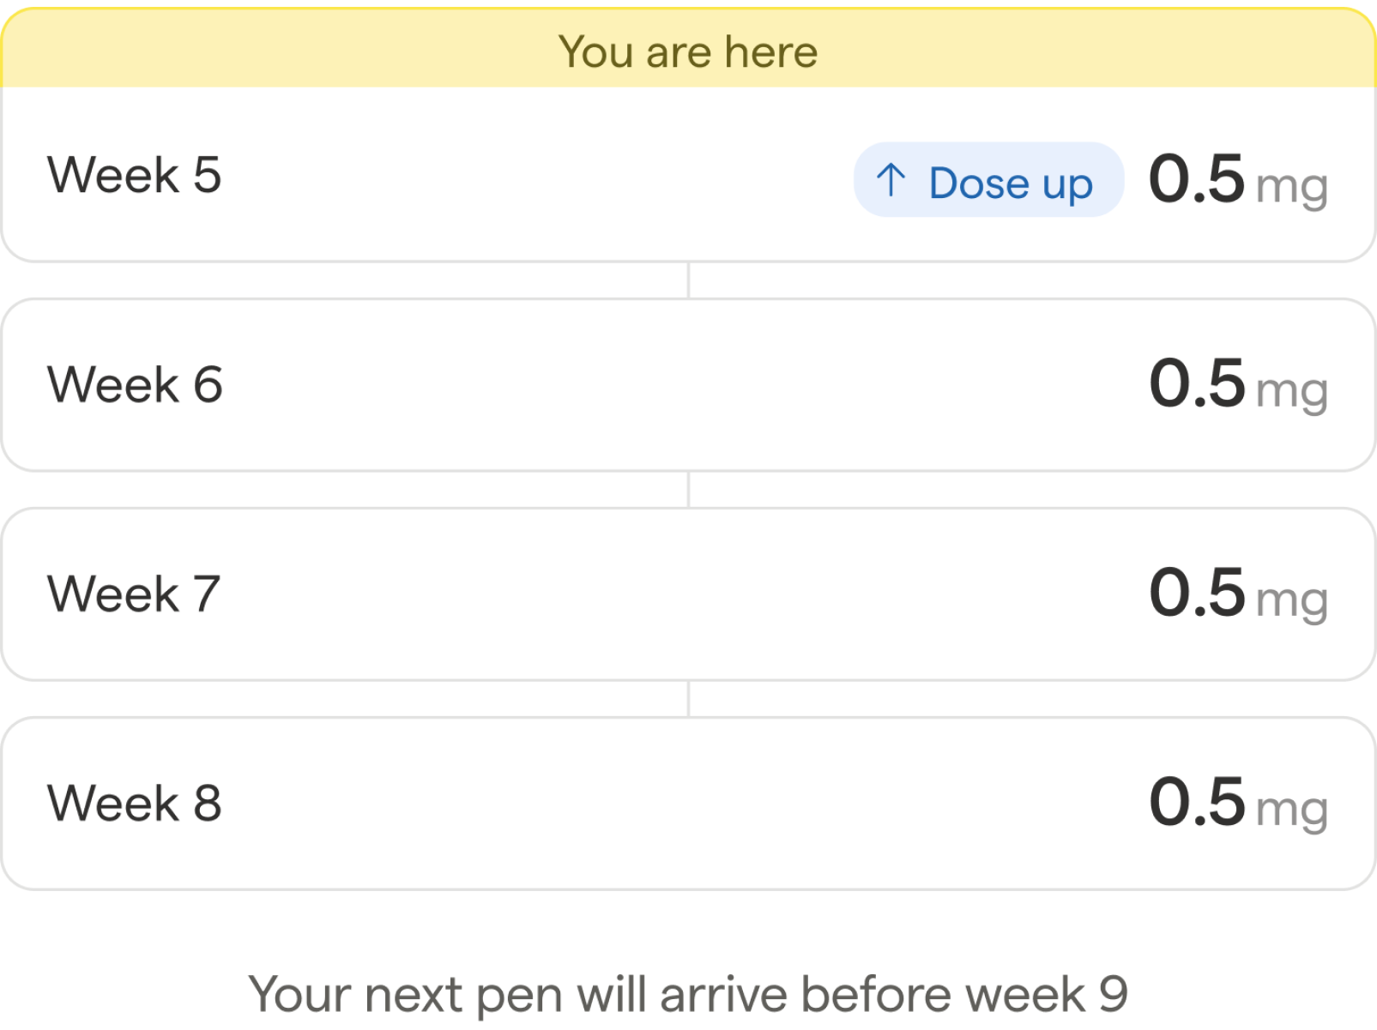
Task: Click the "Your next pen will arrive" note
Action: (x=688, y=994)
